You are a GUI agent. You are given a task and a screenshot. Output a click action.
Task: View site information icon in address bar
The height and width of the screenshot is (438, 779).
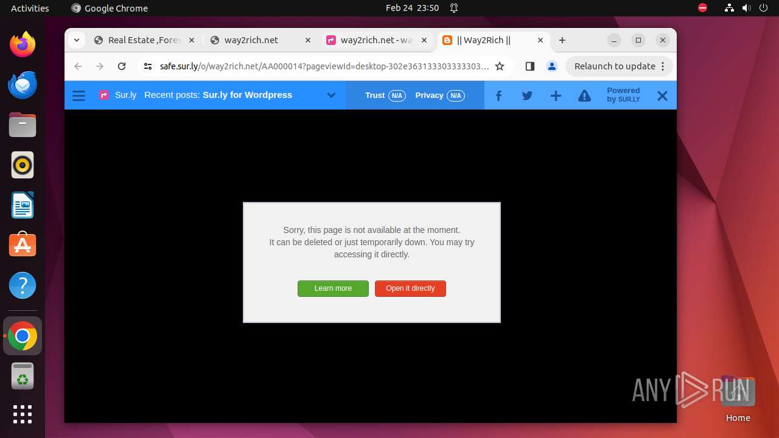[x=148, y=66]
